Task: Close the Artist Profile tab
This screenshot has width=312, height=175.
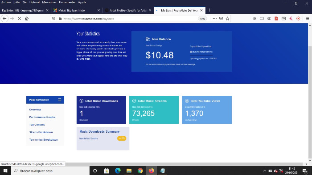Action: (150, 10)
